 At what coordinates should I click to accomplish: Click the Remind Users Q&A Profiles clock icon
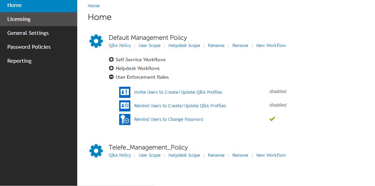click(x=125, y=106)
